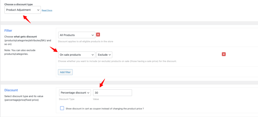This screenshot has height=117, width=258.
Task: Open the Read Docs link
Action: tap(47, 10)
